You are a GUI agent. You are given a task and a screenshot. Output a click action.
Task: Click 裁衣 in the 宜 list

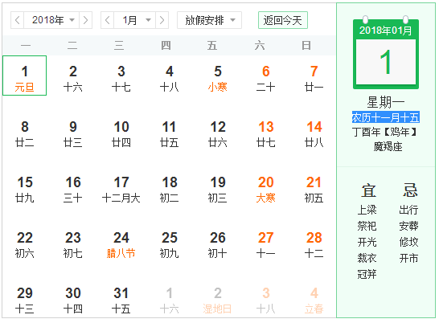(367, 258)
